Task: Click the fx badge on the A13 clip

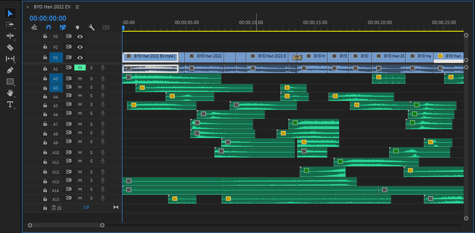Action: coord(129,181)
